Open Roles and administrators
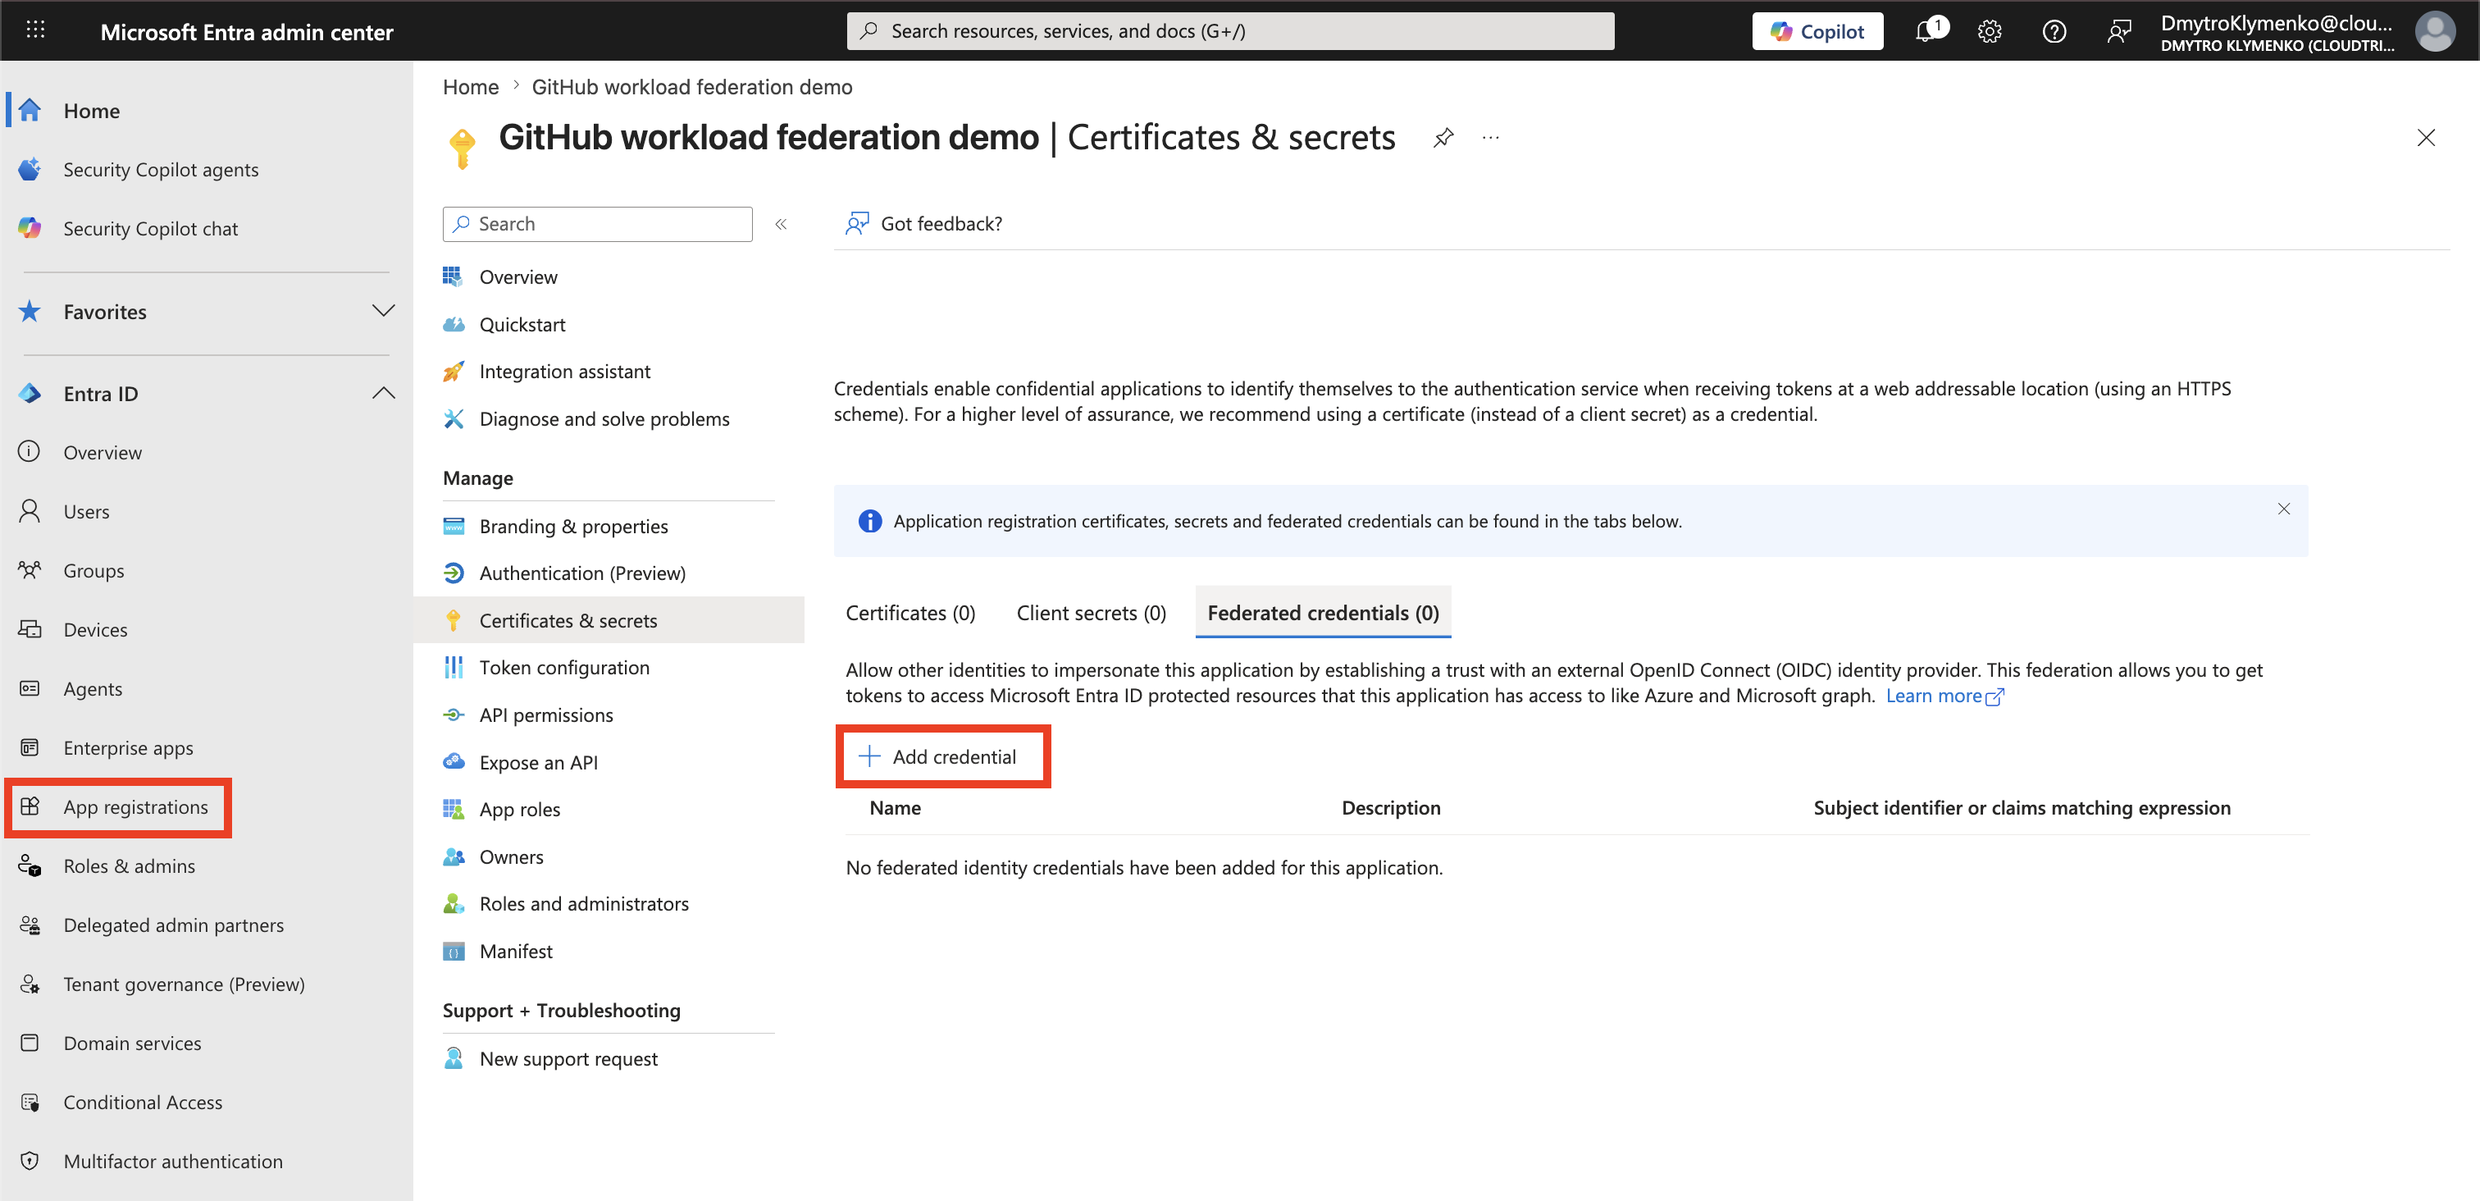 583,902
